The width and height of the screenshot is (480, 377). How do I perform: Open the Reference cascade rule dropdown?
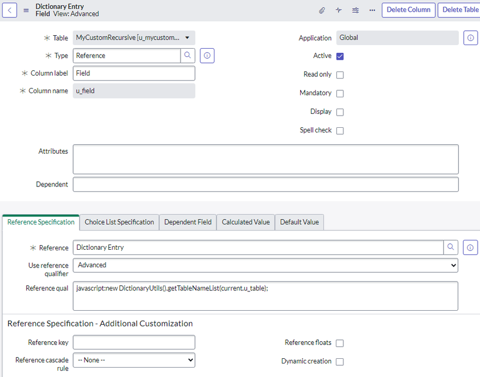click(134, 360)
